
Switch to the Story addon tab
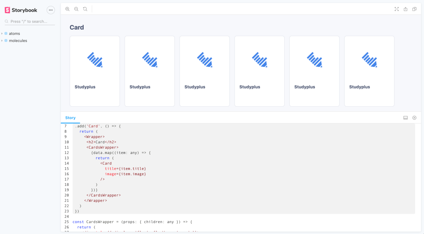coord(70,118)
